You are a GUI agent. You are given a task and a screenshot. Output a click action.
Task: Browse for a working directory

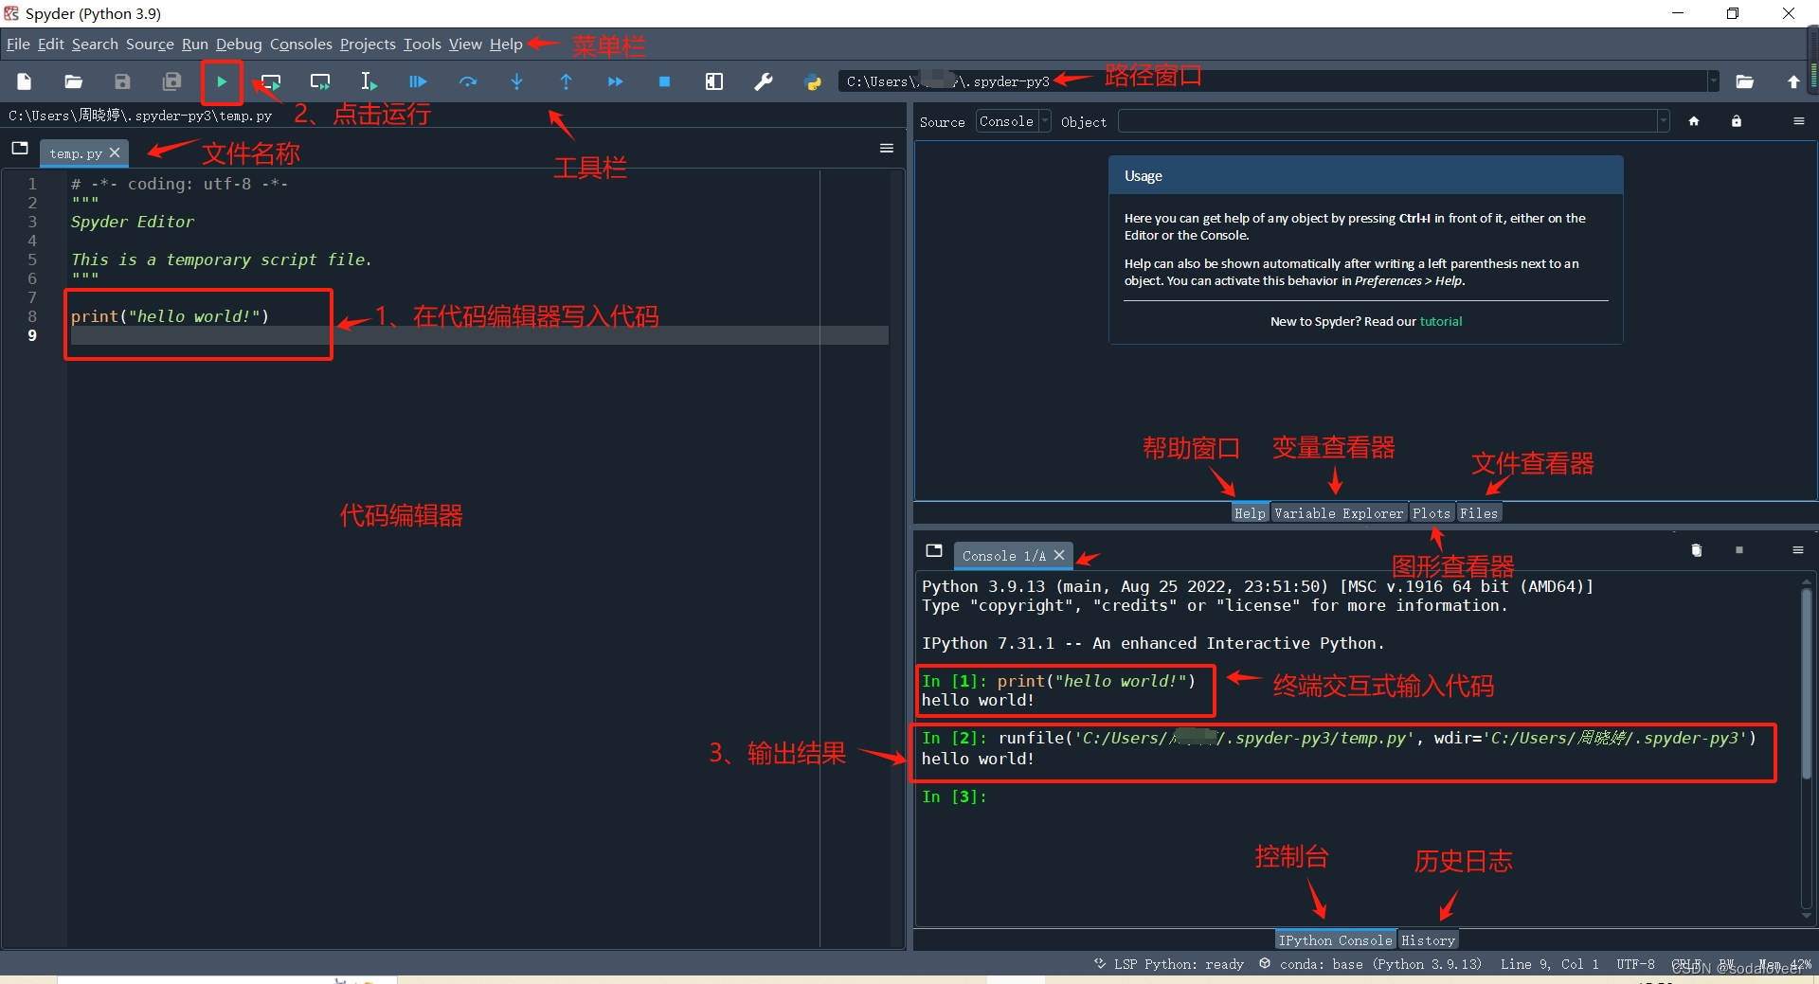coord(1744,81)
